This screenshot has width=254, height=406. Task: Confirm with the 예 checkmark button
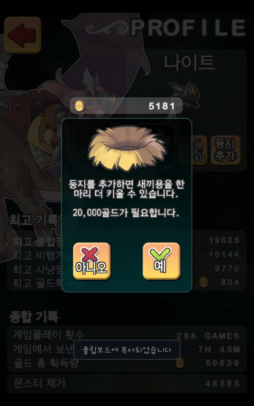click(161, 261)
